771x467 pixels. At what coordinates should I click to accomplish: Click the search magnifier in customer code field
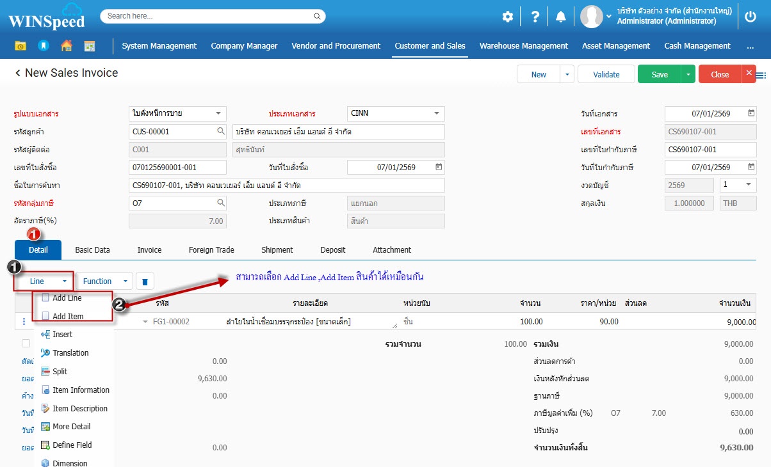[221, 131]
